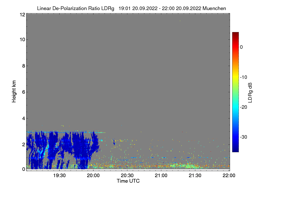Click the '20:30' time axis label

click(127, 175)
